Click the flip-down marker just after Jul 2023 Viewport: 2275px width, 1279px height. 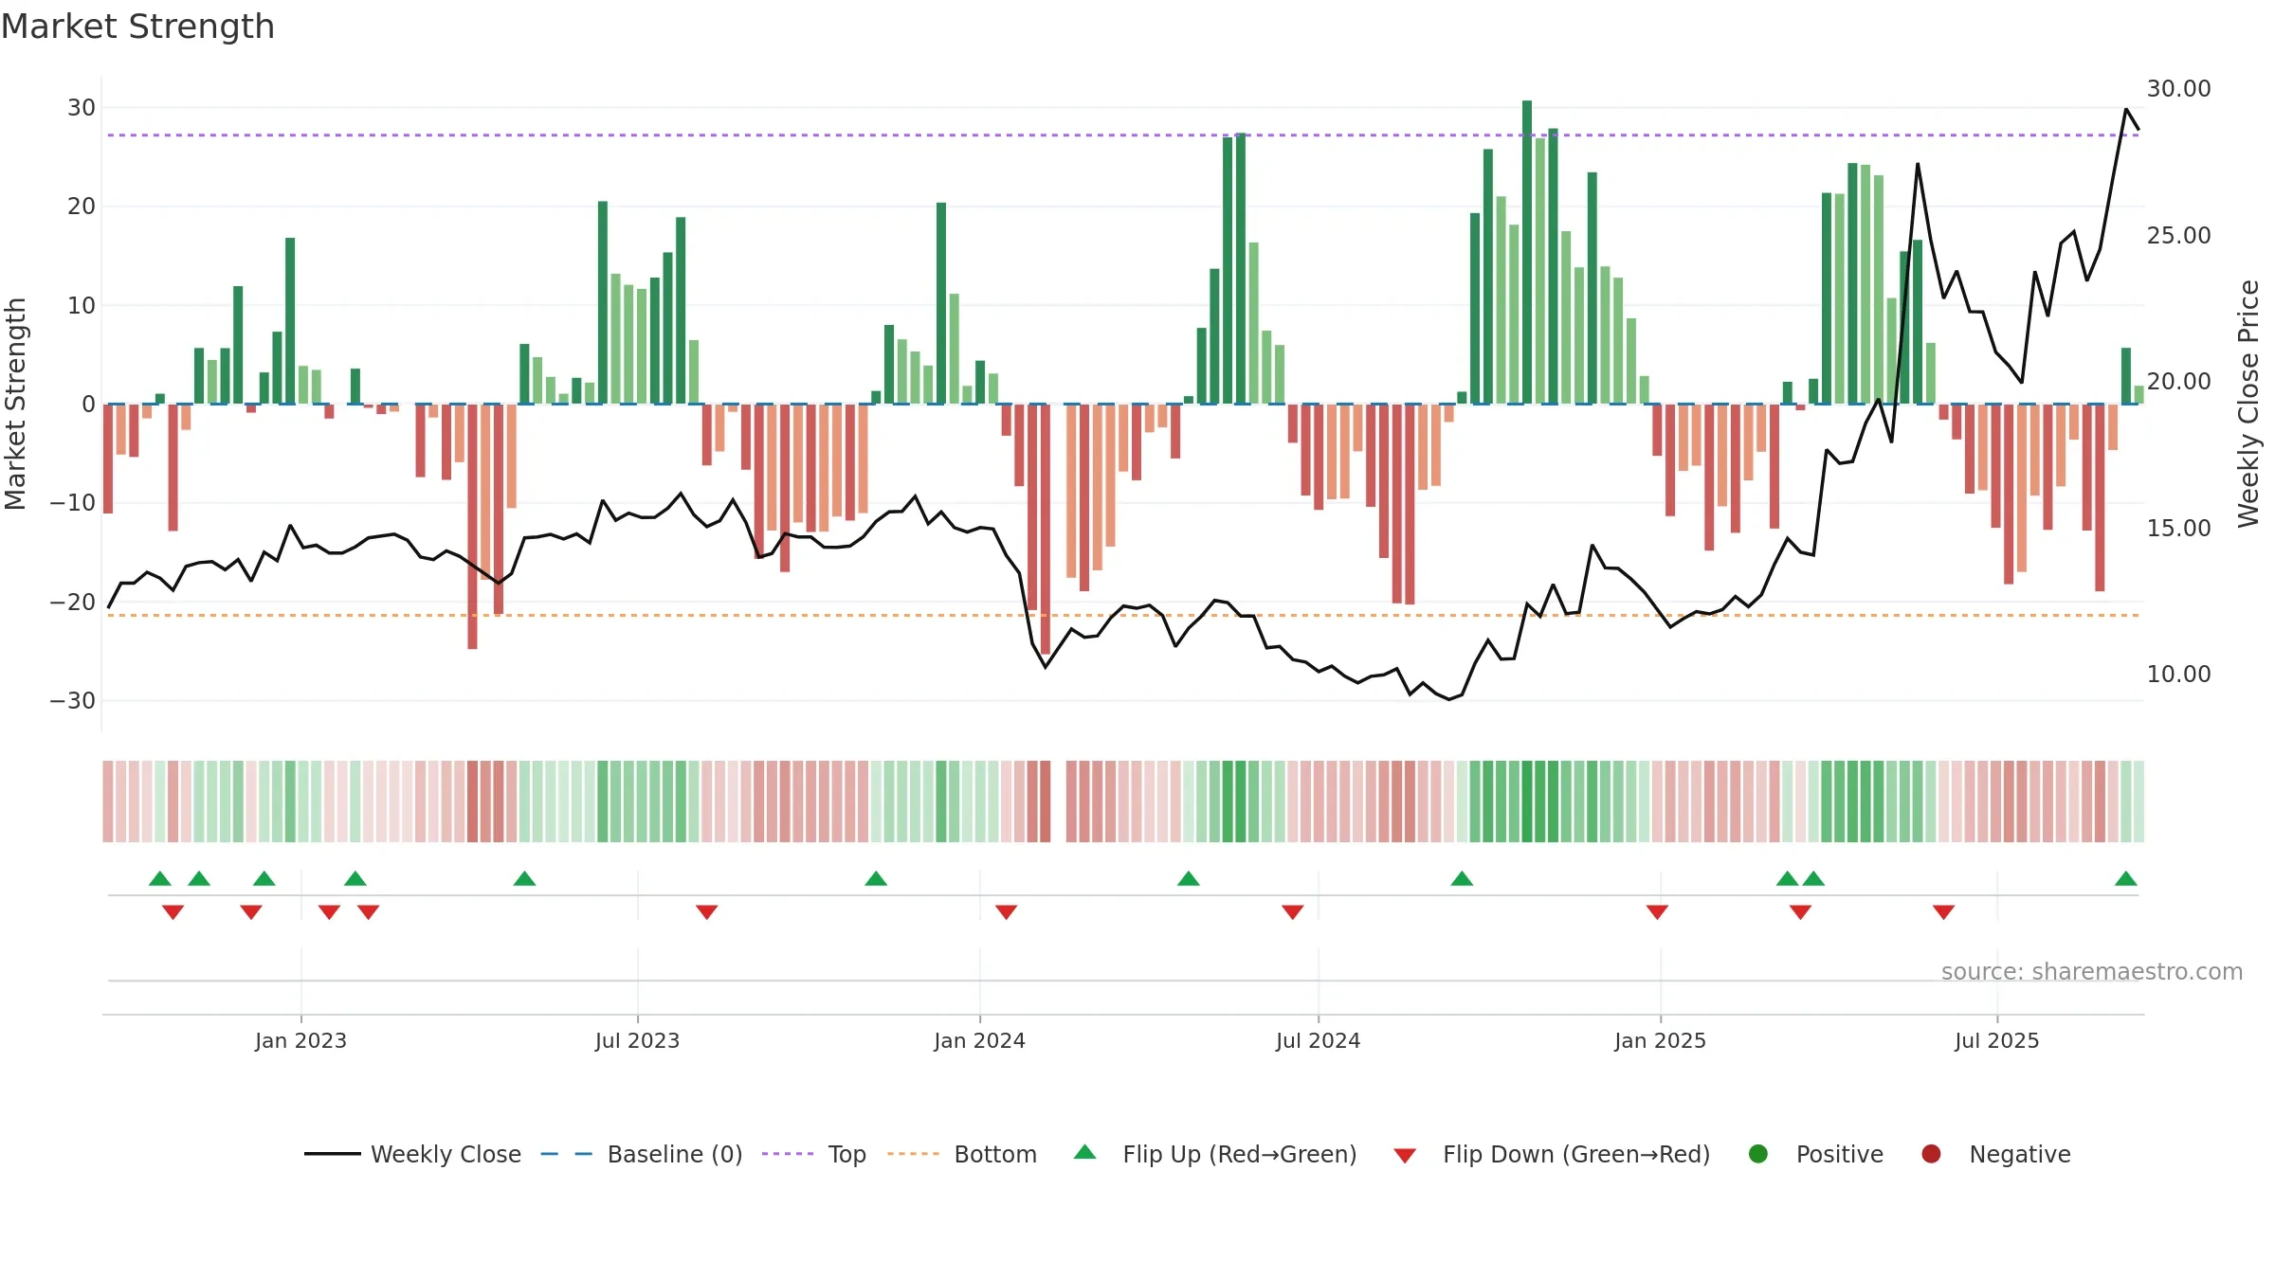pos(707,911)
